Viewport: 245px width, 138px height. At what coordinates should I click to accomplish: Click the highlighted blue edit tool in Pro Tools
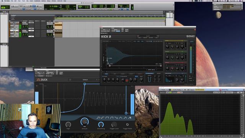point(34,6)
